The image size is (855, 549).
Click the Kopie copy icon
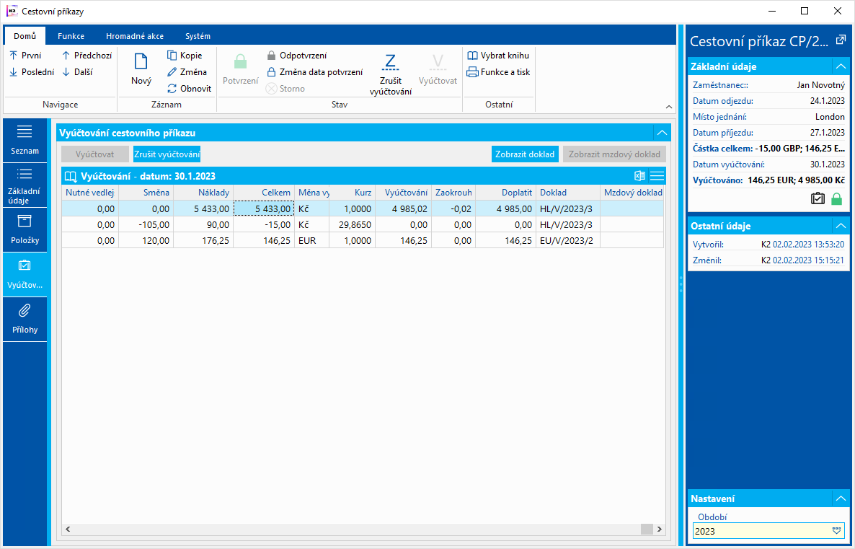[x=172, y=56]
